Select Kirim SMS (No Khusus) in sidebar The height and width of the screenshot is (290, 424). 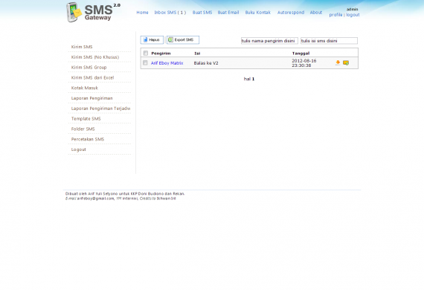[95, 57]
